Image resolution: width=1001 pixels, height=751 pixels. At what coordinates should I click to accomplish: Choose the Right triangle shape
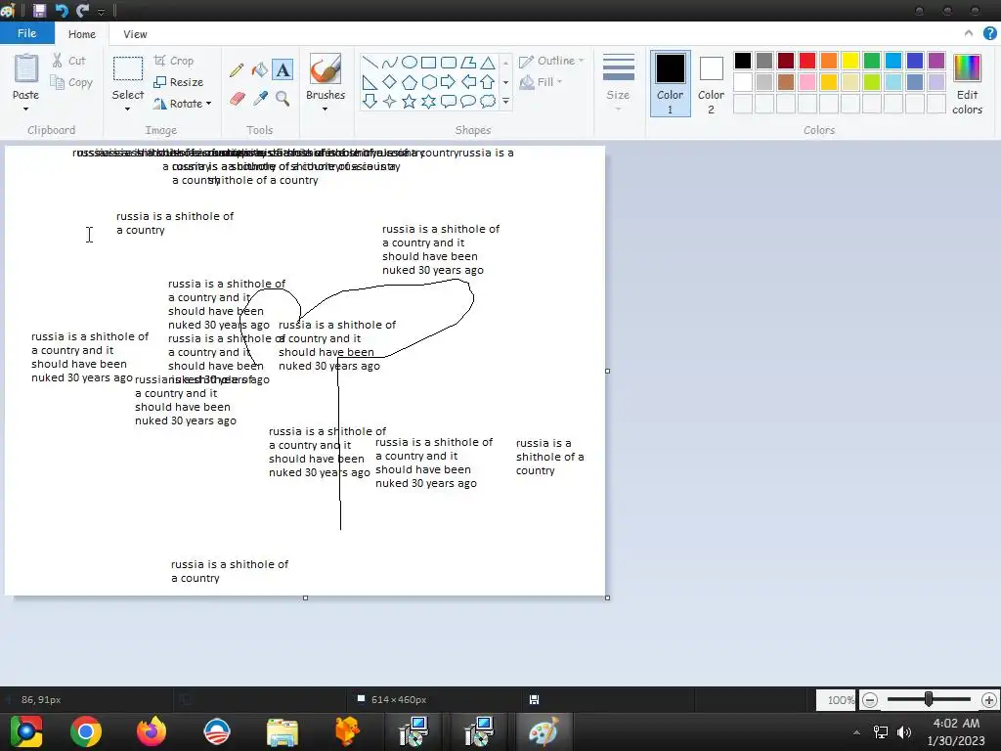click(370, 82)
